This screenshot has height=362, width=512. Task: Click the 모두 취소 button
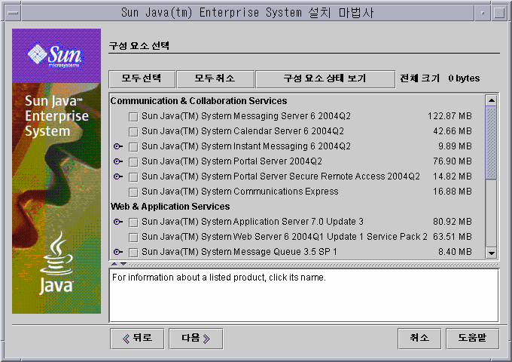(x=215, y=78)
